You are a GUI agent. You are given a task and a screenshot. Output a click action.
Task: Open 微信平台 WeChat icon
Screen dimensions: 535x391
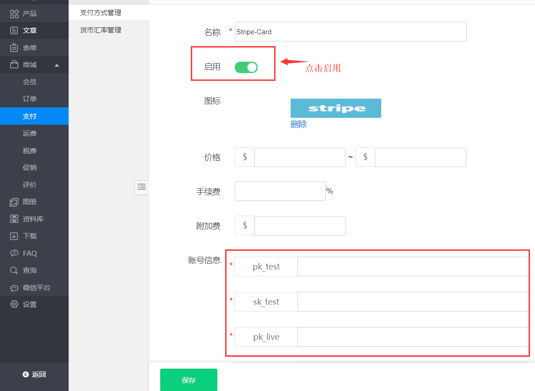tap(14, 288)
